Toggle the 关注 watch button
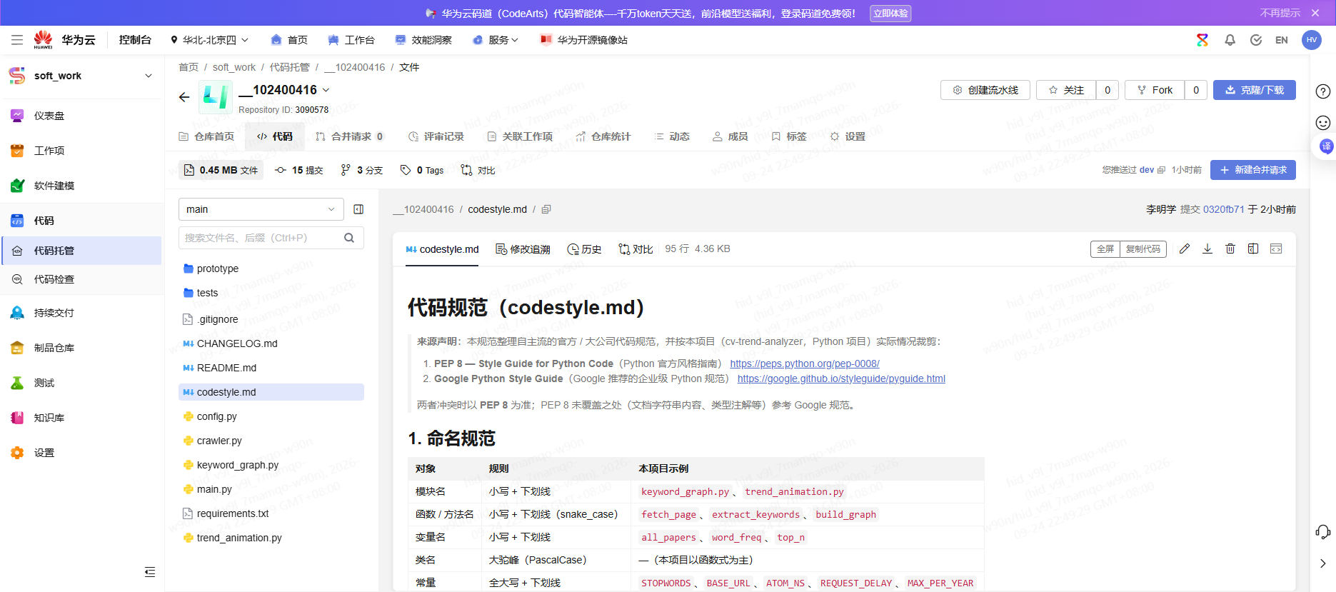This screenshot has height=592, width=1336. point(1066,90)
